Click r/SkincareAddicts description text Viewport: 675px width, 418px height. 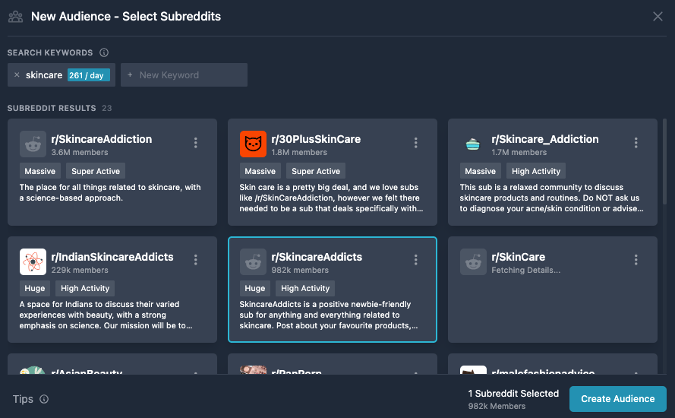pos(329,315)
